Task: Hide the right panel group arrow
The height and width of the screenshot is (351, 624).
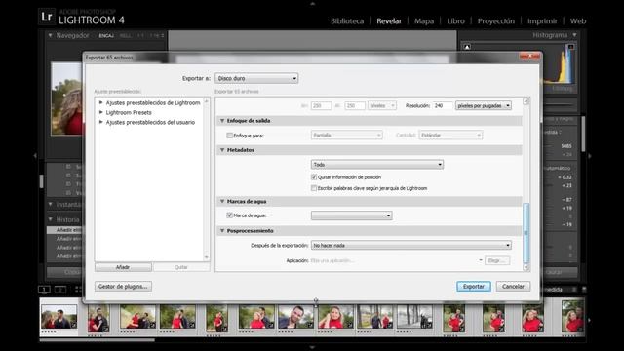Action: point(589,156)
